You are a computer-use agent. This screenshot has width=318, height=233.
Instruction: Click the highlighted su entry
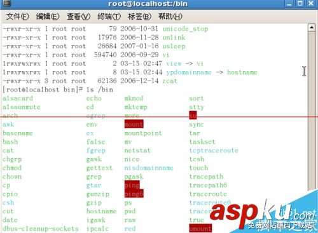coord(193,116)
